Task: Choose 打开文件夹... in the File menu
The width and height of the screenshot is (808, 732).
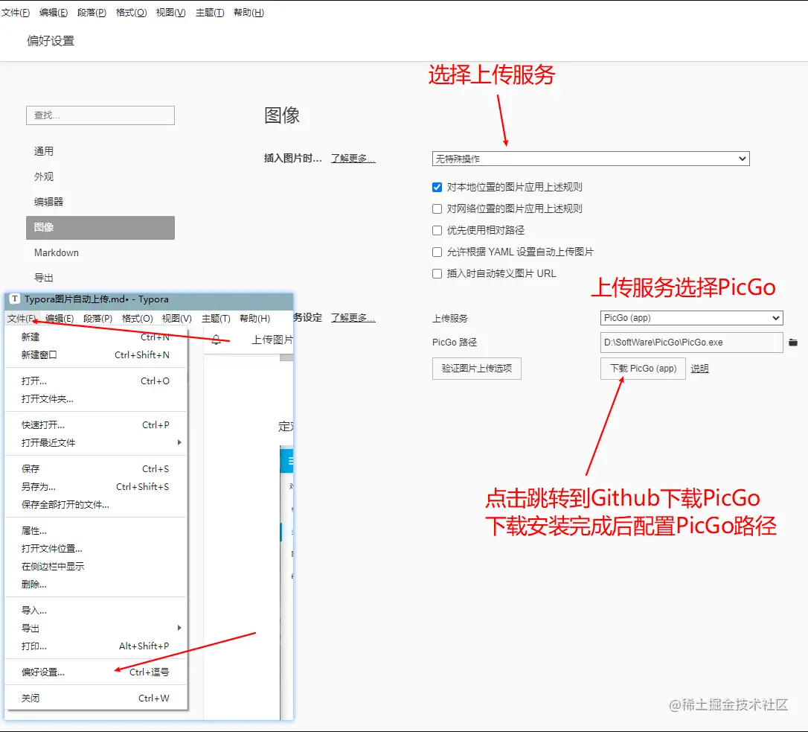Action: click(x=95, y=398)
